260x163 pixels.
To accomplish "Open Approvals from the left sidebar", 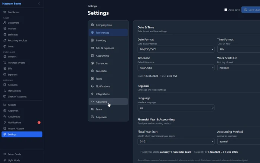I will (22, 111).
